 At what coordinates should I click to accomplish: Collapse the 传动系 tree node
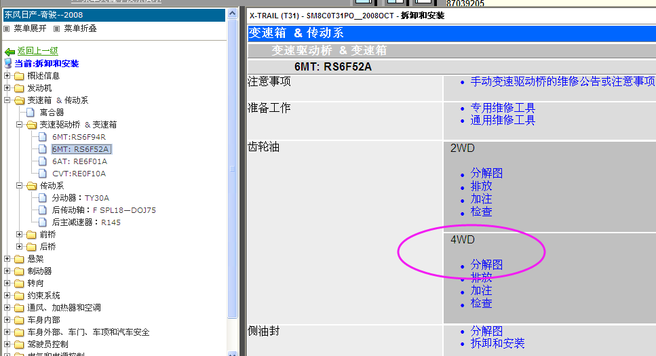tap(19, 185)
